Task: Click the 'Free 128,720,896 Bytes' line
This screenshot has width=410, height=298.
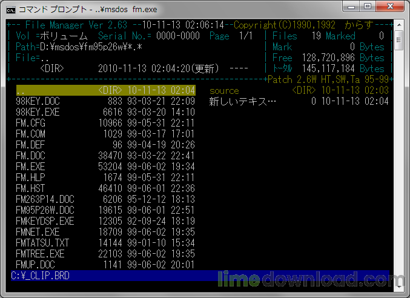Action: point(328,58)
